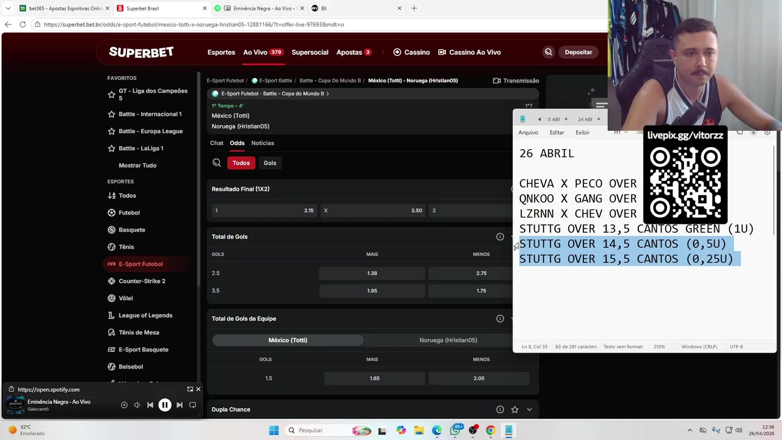Toggle star for Battle - Europa League
Screen dimensions: 782x440
coord(111,131)
